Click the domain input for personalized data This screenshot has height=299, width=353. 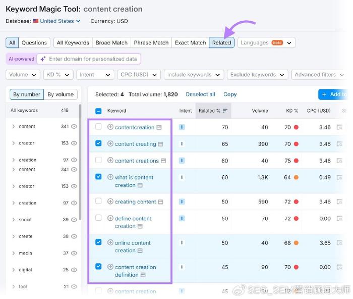point(89,59)
